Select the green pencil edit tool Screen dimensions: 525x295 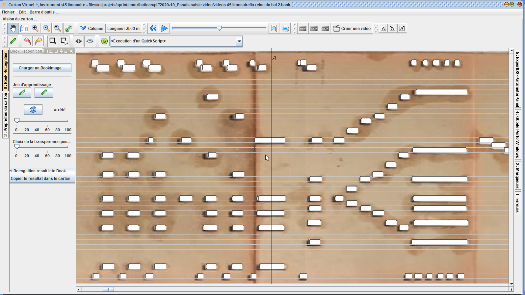[13, 41]
